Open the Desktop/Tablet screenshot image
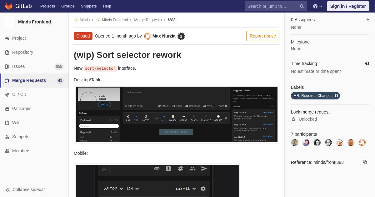 click(177, 114)
